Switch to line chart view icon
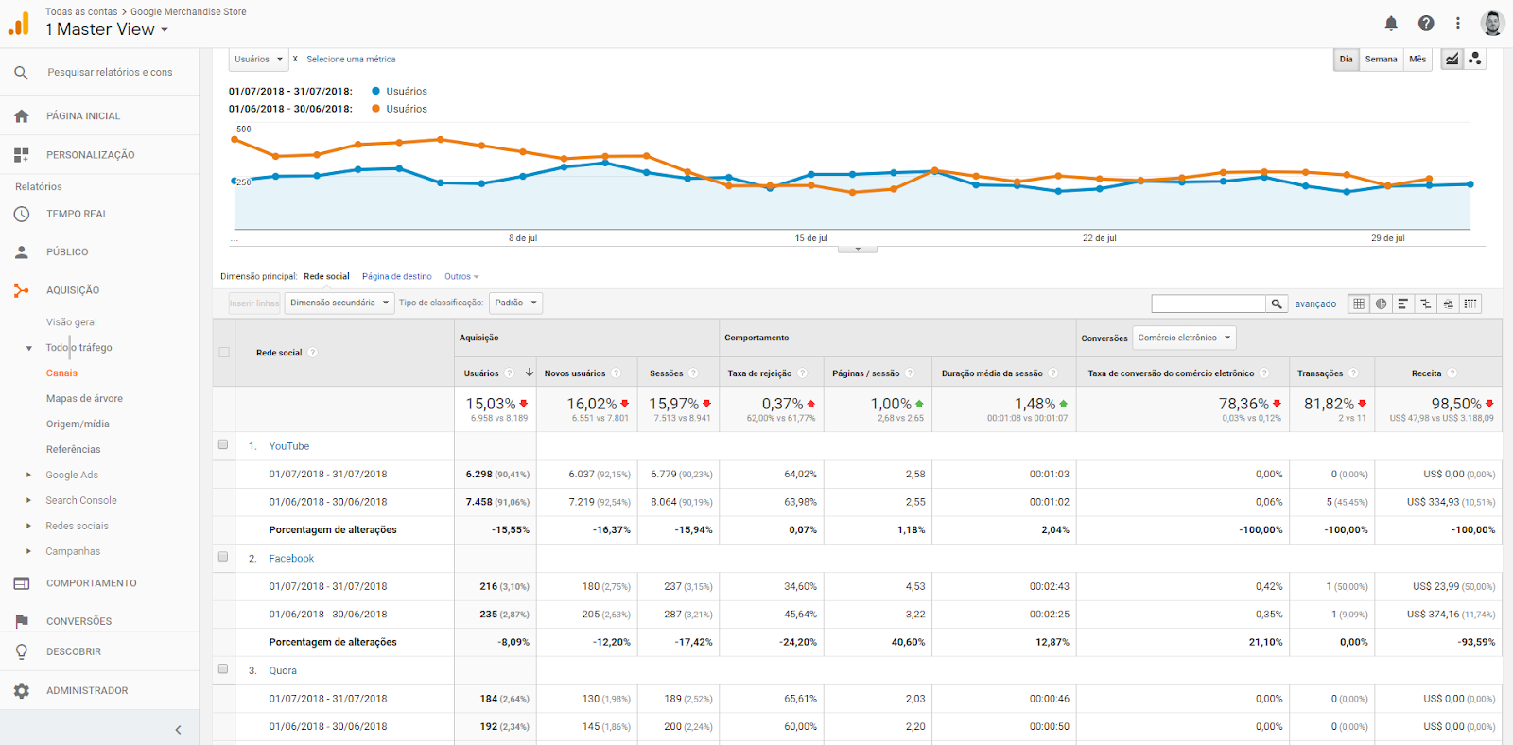The width and height of the screenshot is (1513, 745). pos(1452,60)
